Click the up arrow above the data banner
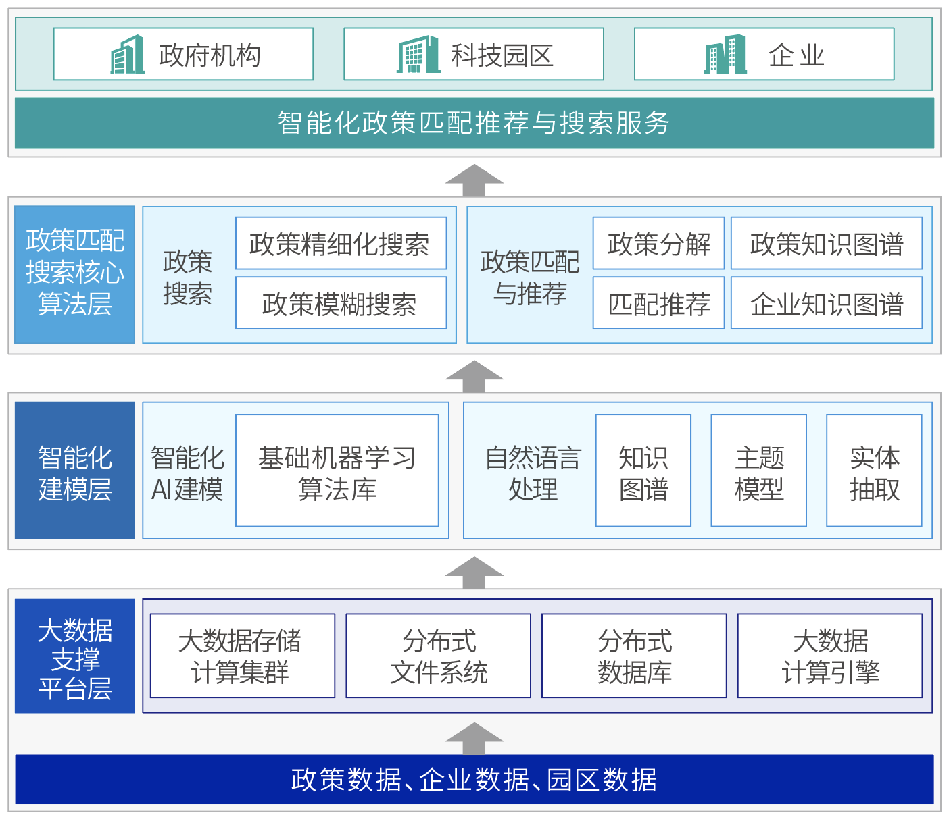 [x=474, y=739]
